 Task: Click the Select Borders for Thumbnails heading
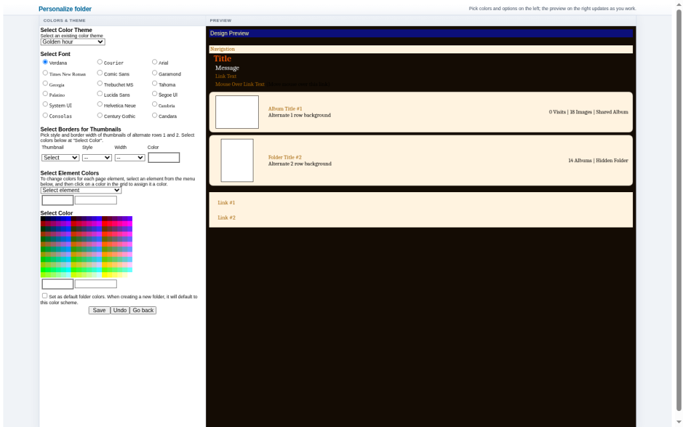click(81, 129)
